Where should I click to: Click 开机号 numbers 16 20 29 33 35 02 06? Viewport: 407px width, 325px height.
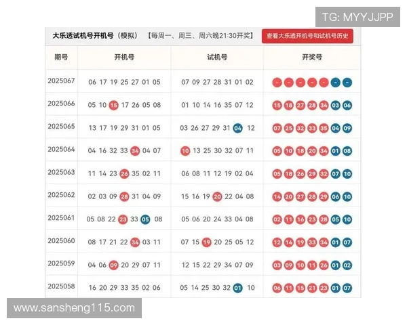pyautogui.click(x=124, y=288)
